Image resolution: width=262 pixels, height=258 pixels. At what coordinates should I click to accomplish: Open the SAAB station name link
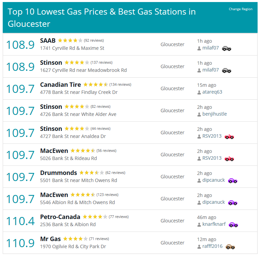[x=48, y=41]
